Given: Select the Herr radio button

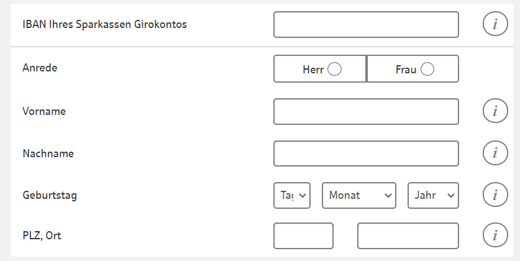Looking at the screenshot, I should click(x=334, y=69).
